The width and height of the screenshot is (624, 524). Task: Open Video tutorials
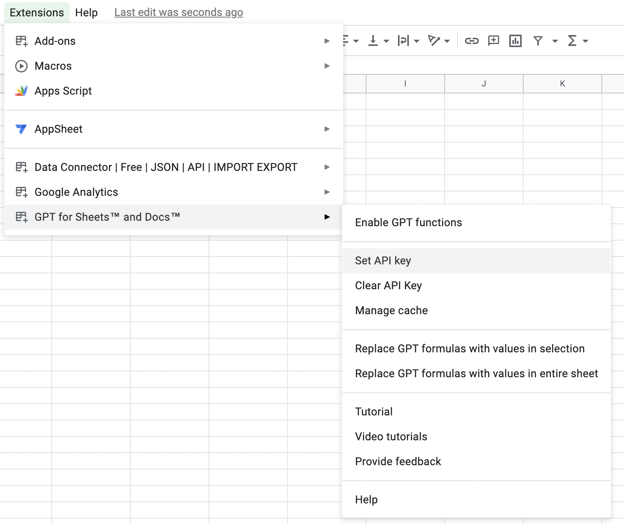(x=476, y=436)
